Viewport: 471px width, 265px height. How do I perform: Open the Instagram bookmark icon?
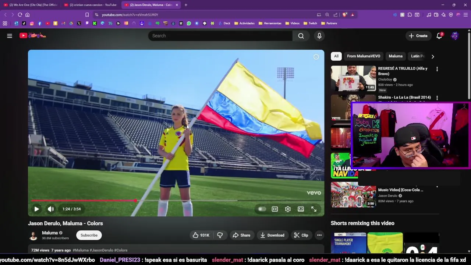coord(32,23)
